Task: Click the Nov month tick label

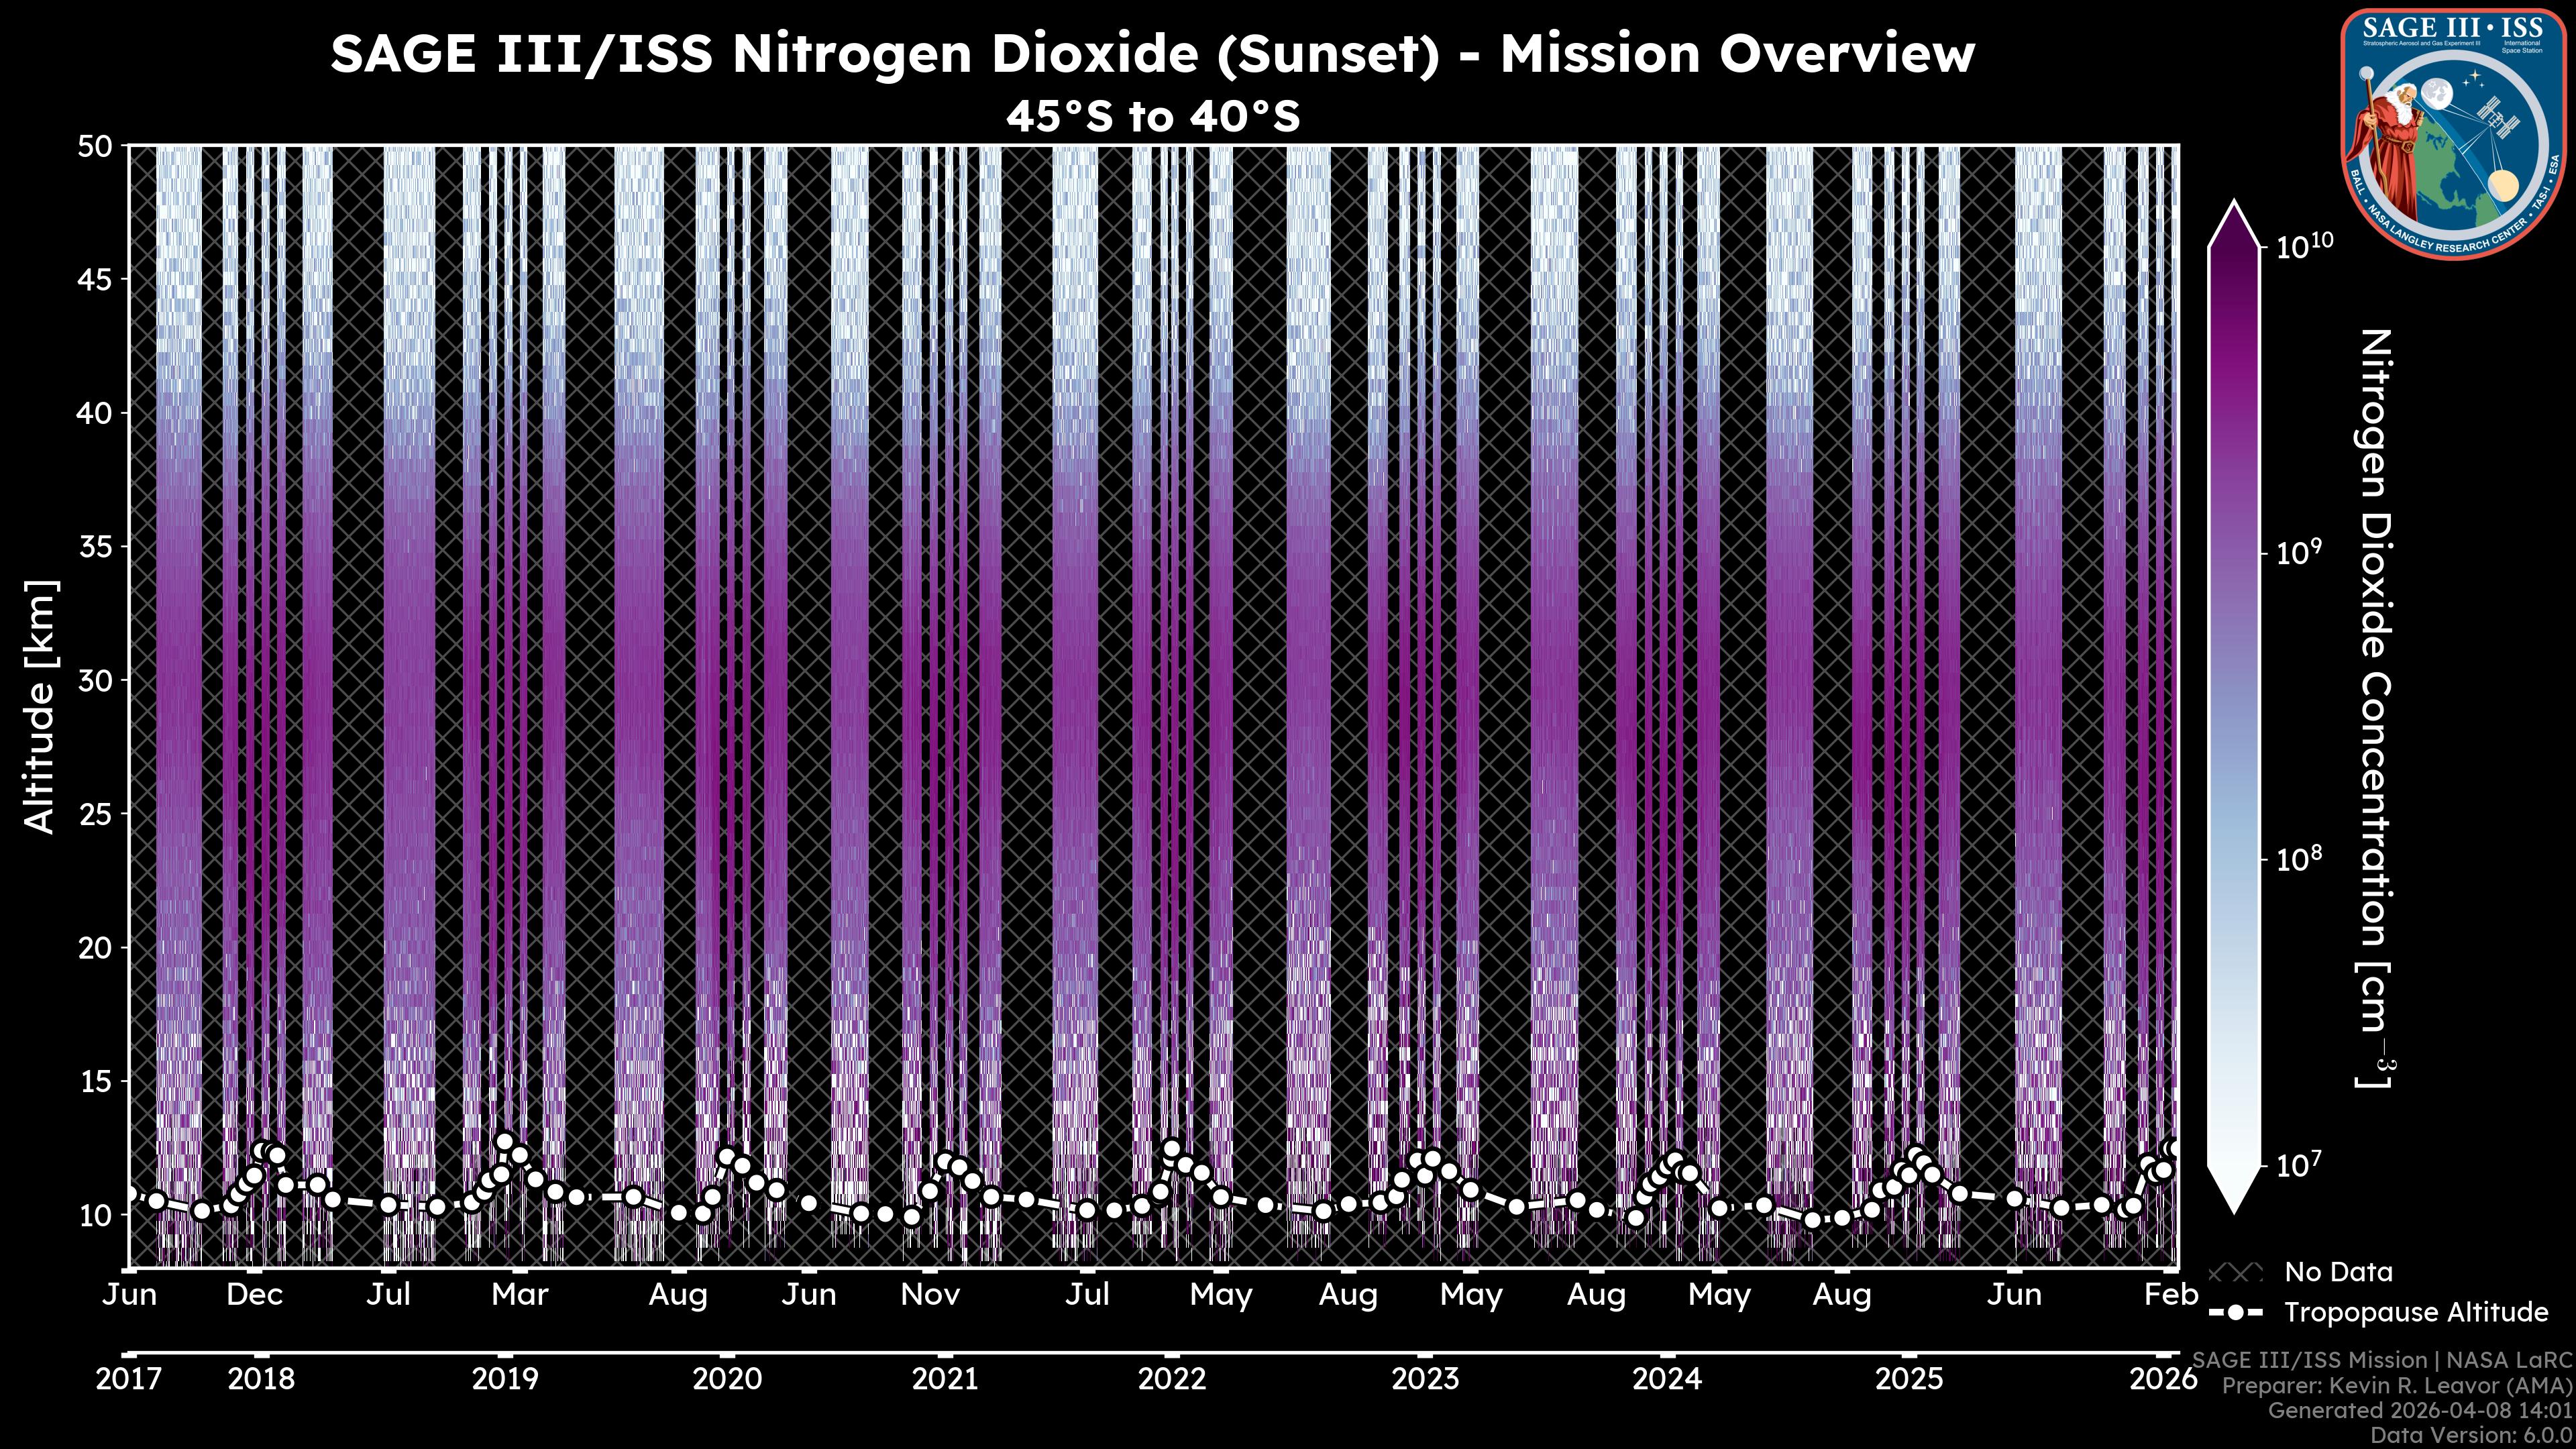Action: coord(930,1295)
